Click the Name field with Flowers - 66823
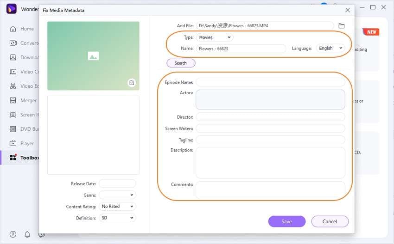The width and height of the screenshot is (394, 244). [x=241, y=49]
